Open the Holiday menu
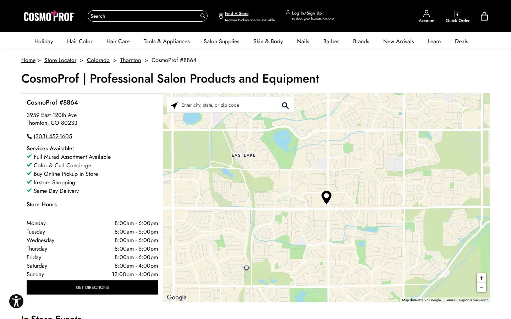This screenshot has width=511, height=319. click(44, 41)
